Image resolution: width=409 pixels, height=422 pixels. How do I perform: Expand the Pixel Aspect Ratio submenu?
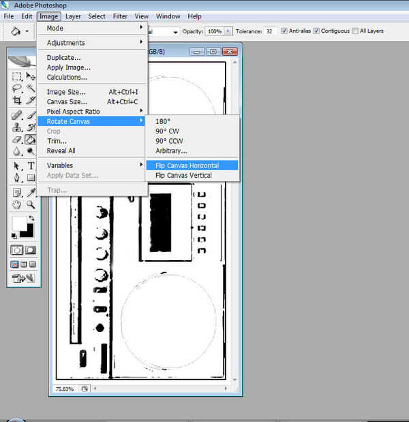[x=92, y=112]
